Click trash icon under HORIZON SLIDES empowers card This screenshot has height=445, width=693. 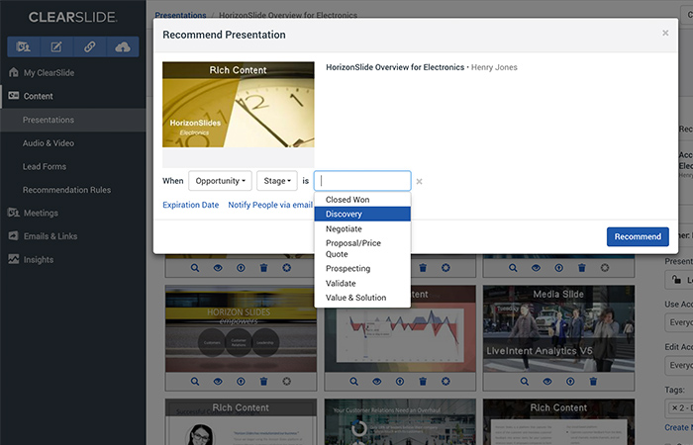(x=264, y=382)
